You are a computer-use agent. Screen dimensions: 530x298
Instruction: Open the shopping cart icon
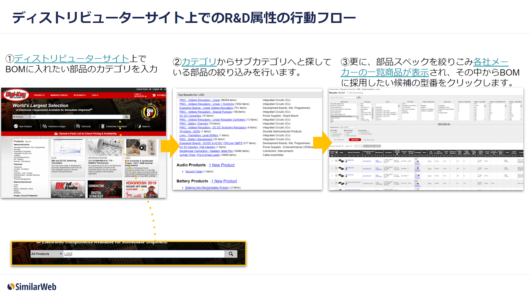click(x=154, y=95)
